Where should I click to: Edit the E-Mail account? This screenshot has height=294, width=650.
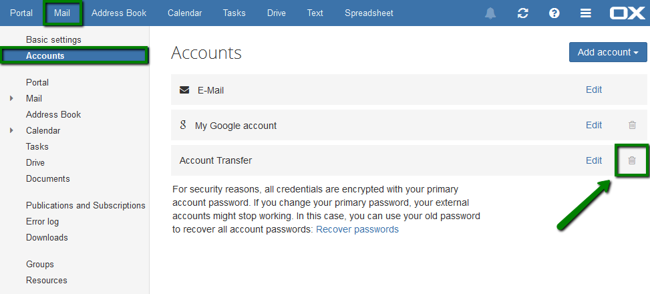coord(594,90)
